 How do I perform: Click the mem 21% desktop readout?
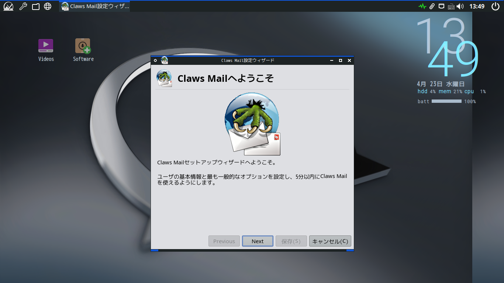pos(450,91)
